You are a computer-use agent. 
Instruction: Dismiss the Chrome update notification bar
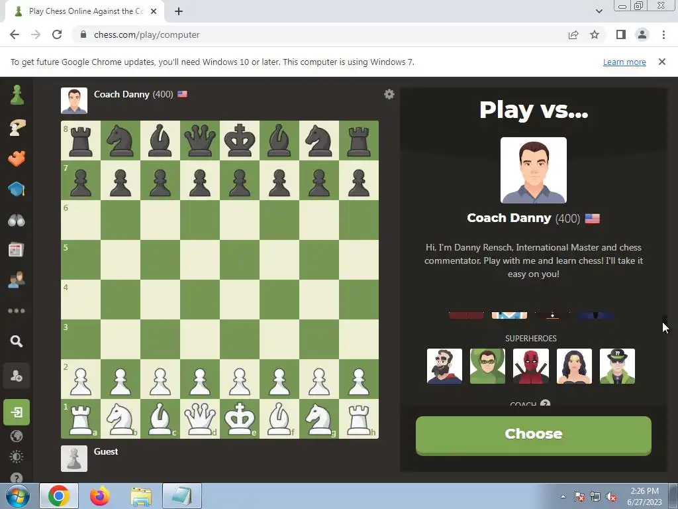[x=662, y=62]
